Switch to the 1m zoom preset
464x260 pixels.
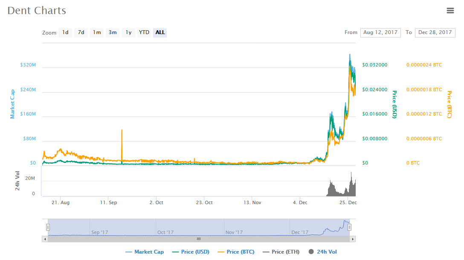click(x=96, y=32)
